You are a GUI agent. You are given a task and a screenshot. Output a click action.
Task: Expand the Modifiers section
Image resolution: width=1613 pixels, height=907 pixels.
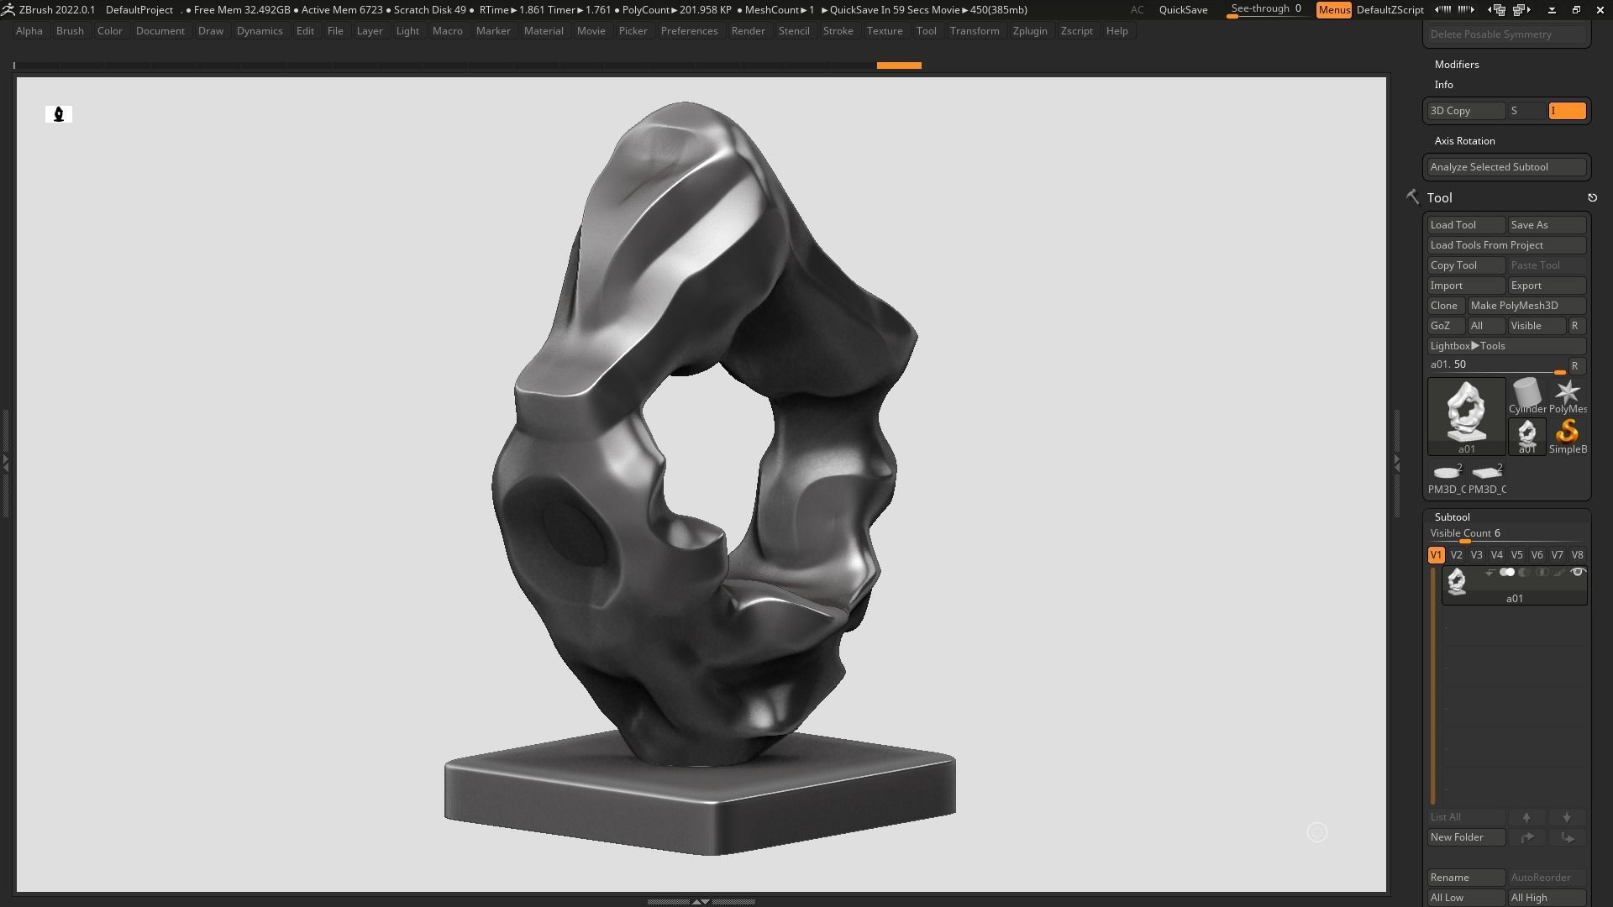click(1457, 65)
